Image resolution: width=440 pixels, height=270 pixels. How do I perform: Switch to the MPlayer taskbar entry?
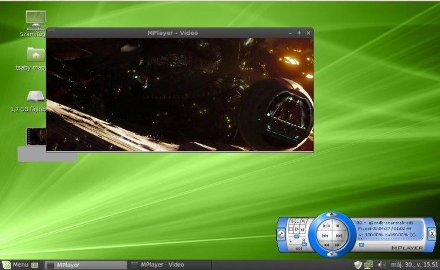pos(86,265)
